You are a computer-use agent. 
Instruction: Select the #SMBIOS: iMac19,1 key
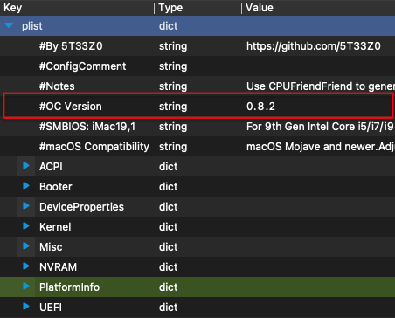[87, 127]
